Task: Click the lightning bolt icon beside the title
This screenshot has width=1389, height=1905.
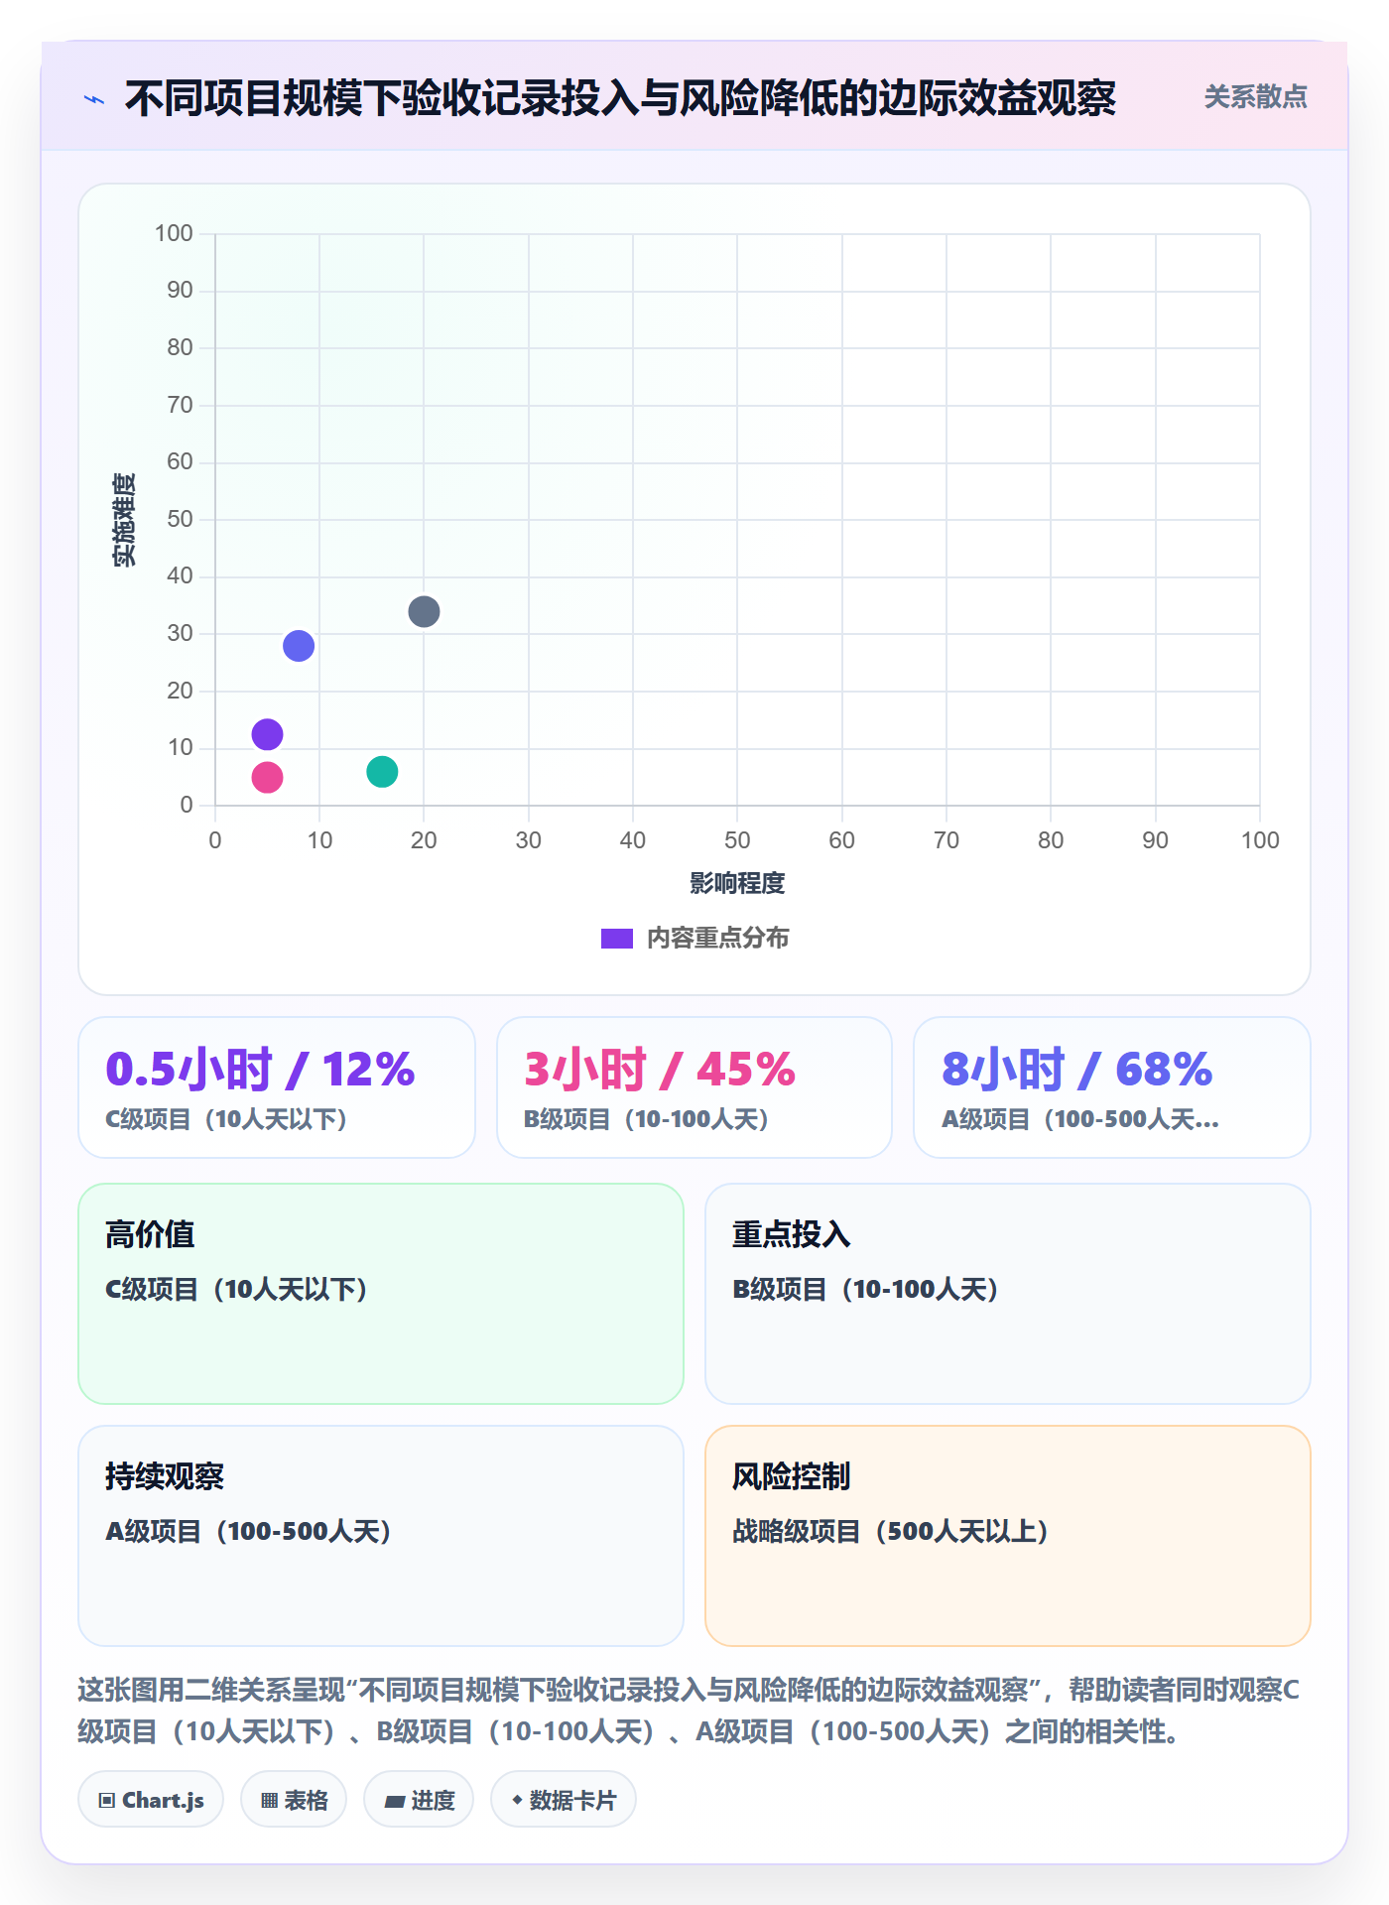Action: click(x=94, y=99)
